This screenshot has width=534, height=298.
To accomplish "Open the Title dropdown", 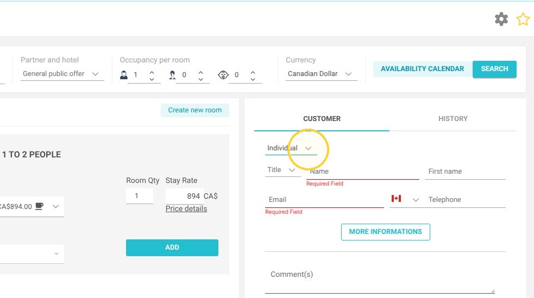I will [x=282, y=170].
